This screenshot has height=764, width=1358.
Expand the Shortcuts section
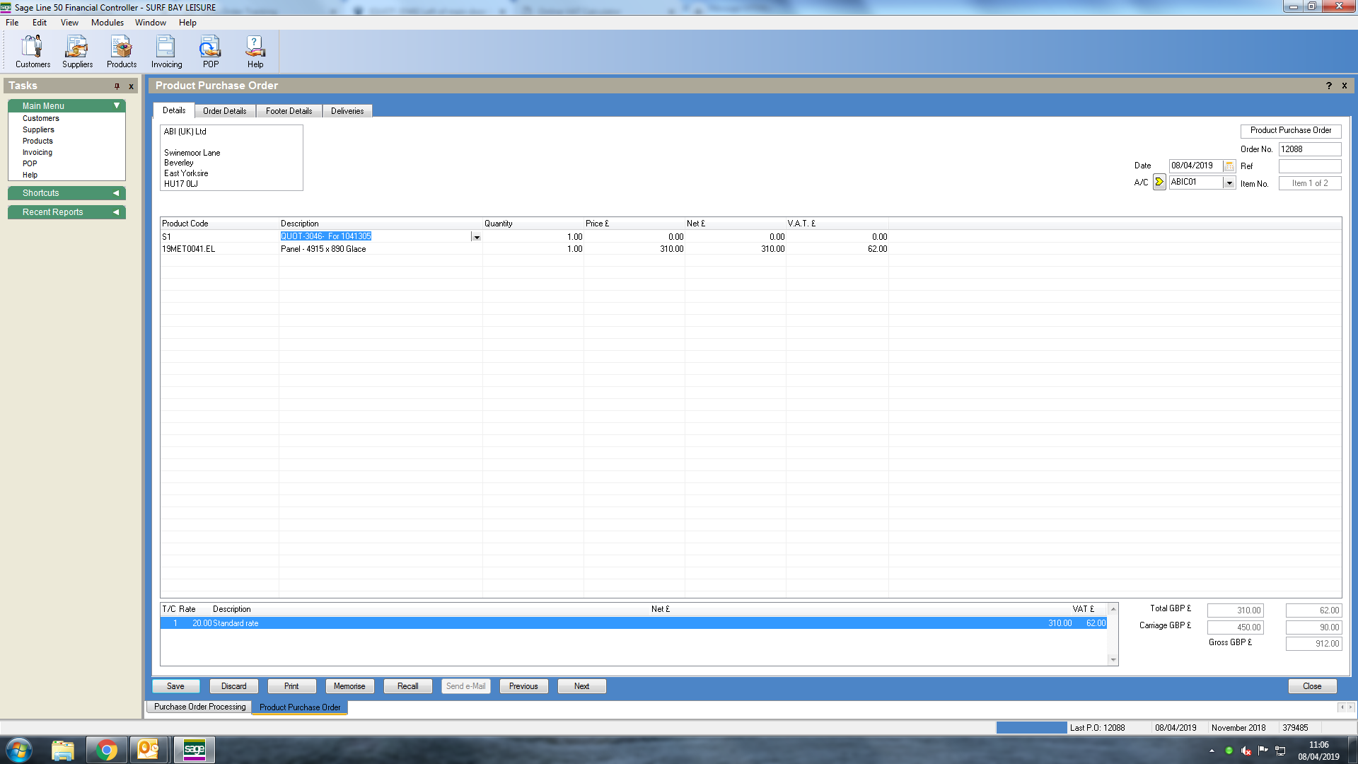(x=116, y=193)
